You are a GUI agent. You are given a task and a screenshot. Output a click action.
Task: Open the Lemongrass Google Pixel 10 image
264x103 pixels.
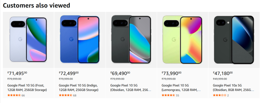183,40
